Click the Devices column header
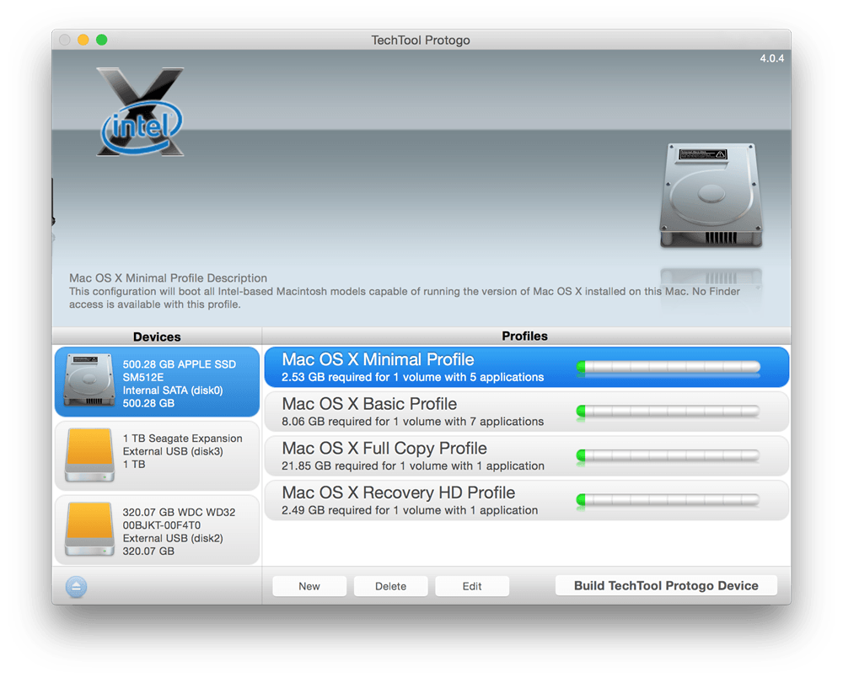Screen dimensions: 843x678 pos(157,336)
